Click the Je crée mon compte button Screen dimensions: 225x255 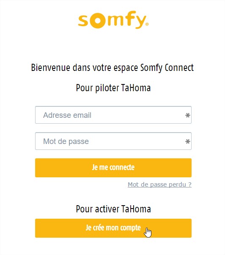[113, 228]
